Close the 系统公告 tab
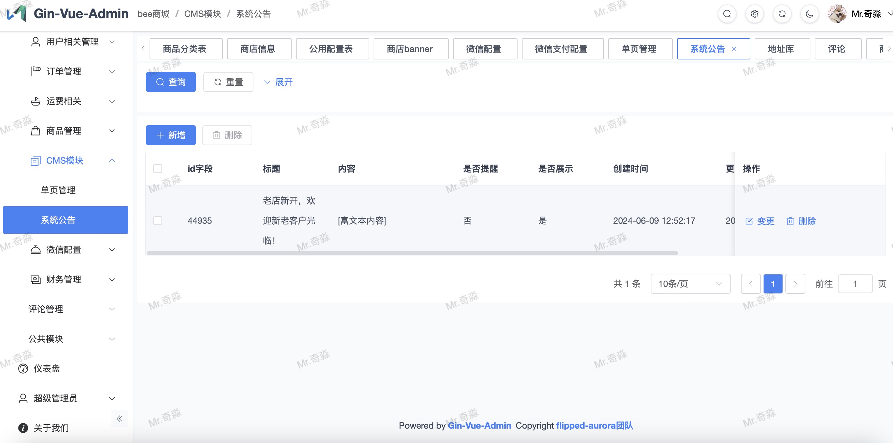The image size is (893, 443). pos(734,49)
